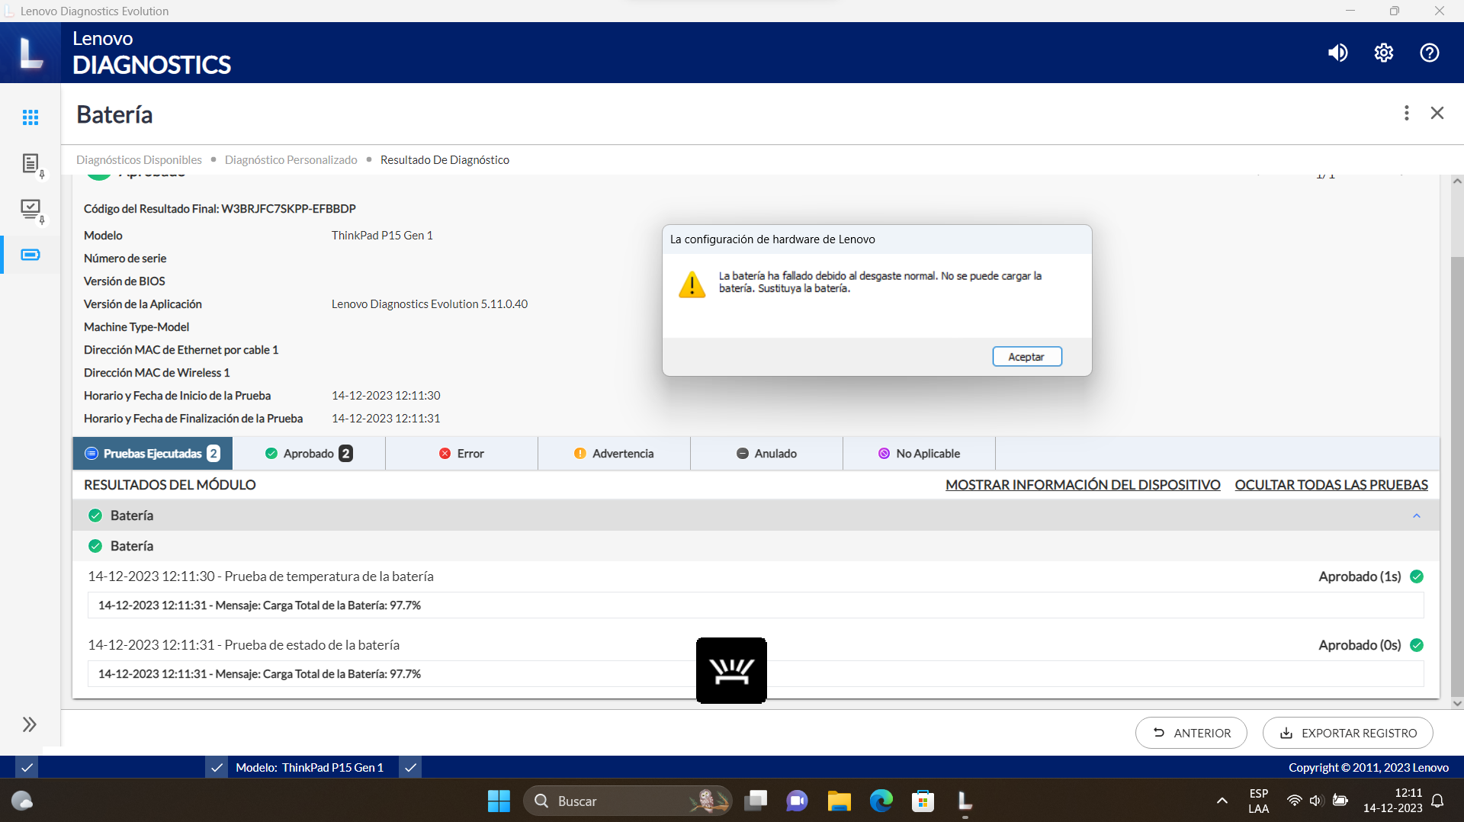Filter by Anulado tab
The image size is (1464, 822).
766,453
